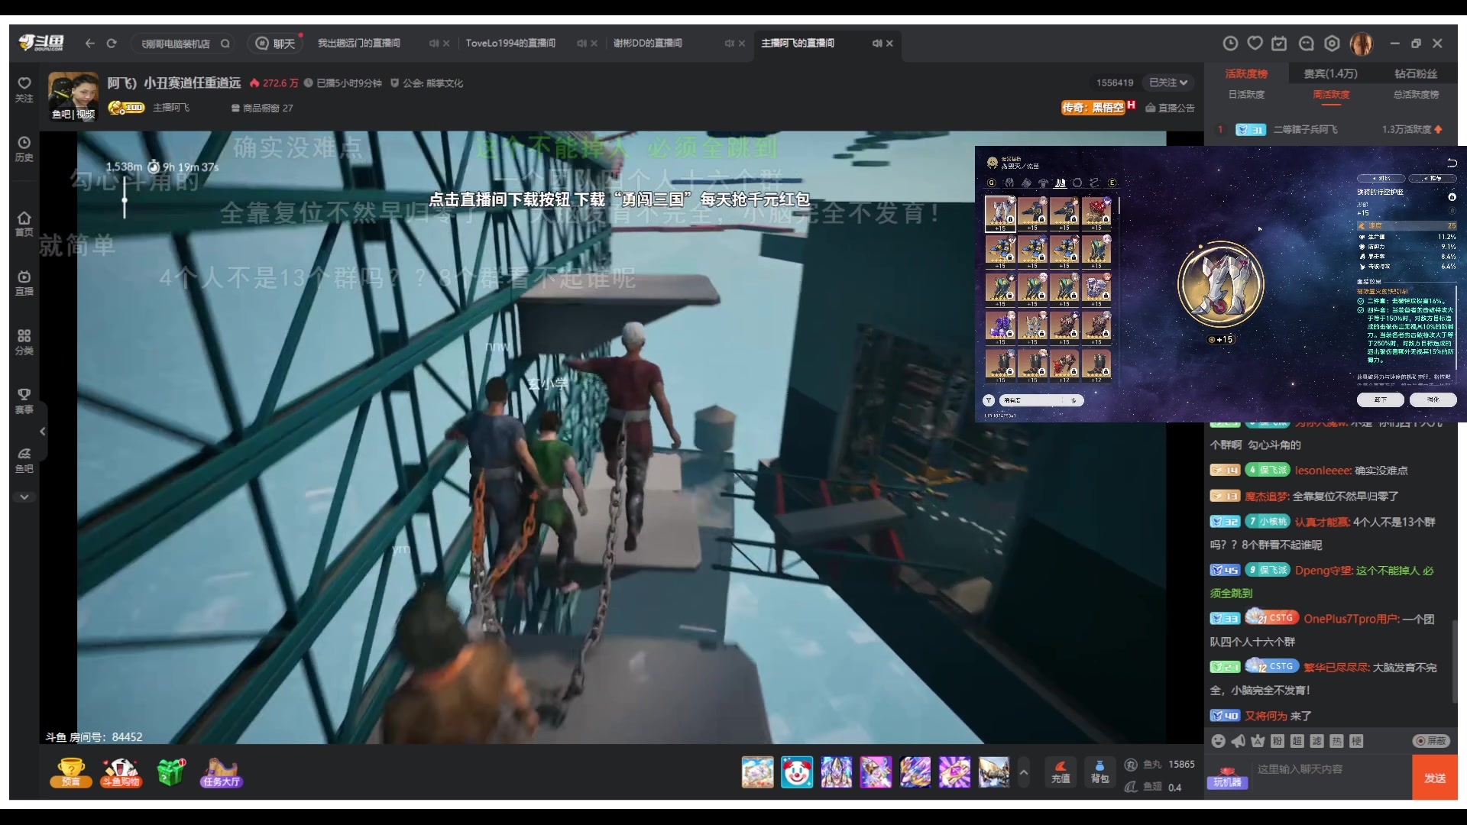Switch to 总活跃度榜 ranking

tap(1416, 95)
